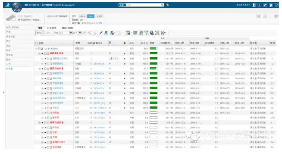The image size is (282, 156).
Task: Click the blue date link under the header
Action: 92,23
